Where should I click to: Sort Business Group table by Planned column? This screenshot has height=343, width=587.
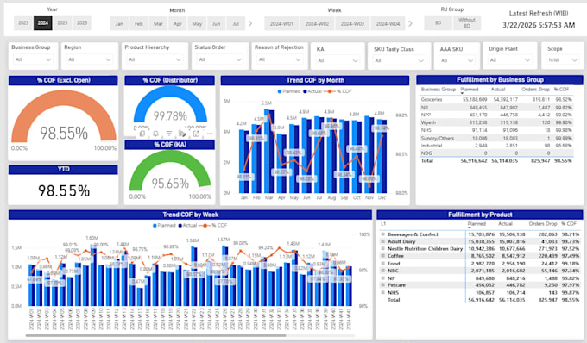point(469,90)
